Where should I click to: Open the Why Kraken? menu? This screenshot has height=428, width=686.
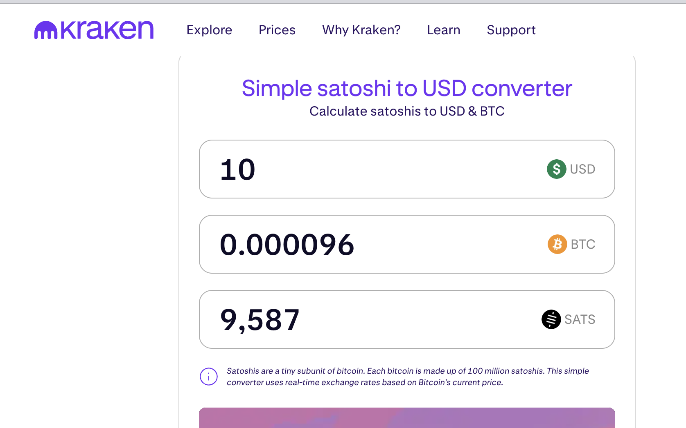361,30
